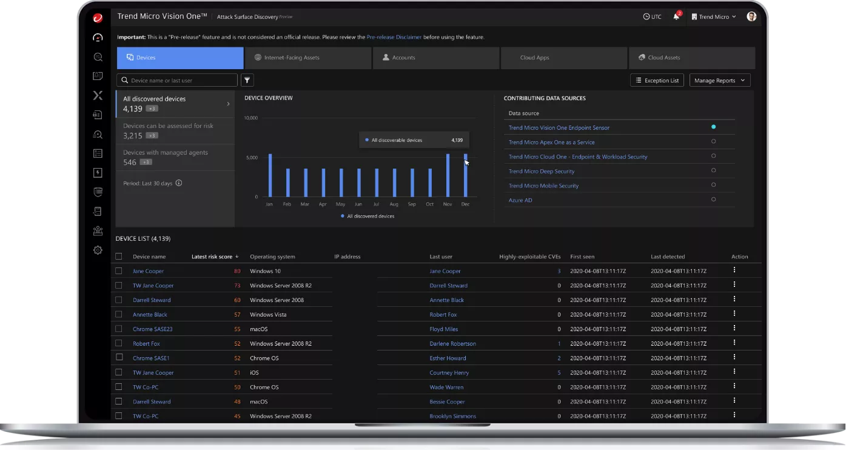Select the Trend Micro Deep Security radio button
Screen dimensions: 846x450
(x=713, y=170)
